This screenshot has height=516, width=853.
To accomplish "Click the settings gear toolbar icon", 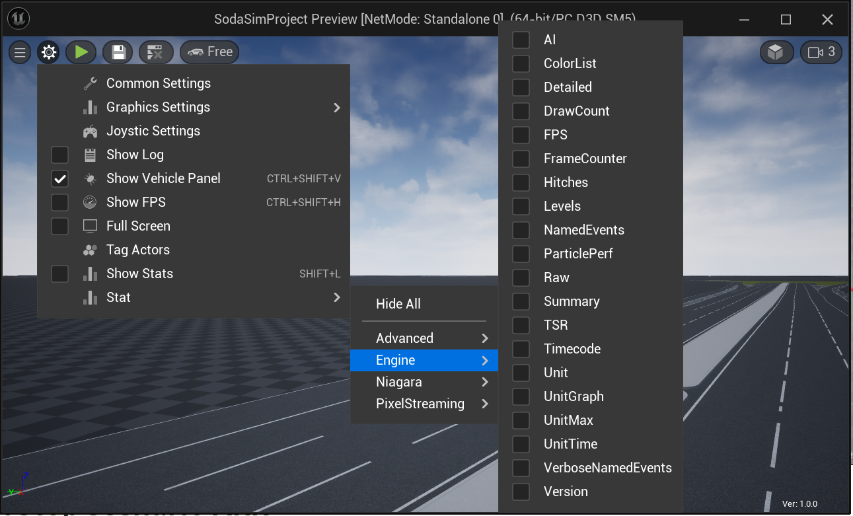I will click(x=49, y=52).
